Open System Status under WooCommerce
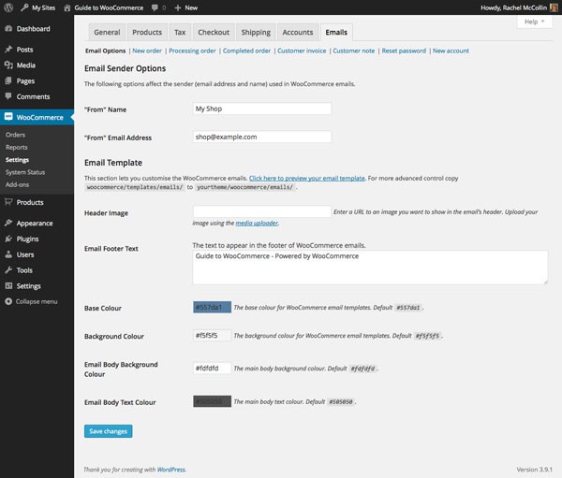 [25, 172]
